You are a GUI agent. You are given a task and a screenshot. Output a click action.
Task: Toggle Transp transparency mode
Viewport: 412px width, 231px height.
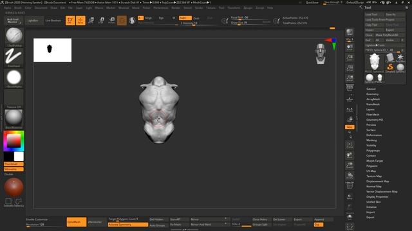(350, 196)
